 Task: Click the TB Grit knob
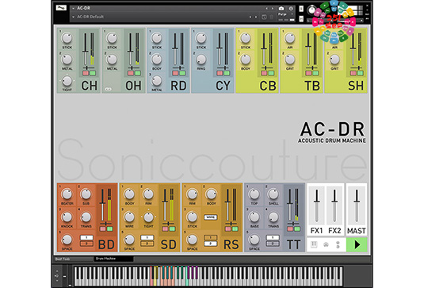[x=289, y=60]
